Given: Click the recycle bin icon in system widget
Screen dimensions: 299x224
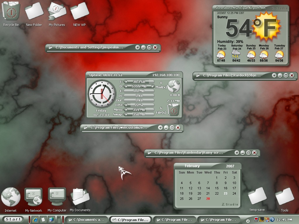Looking at the screenshot, I should pyautogui.click(x=173, y=110).
